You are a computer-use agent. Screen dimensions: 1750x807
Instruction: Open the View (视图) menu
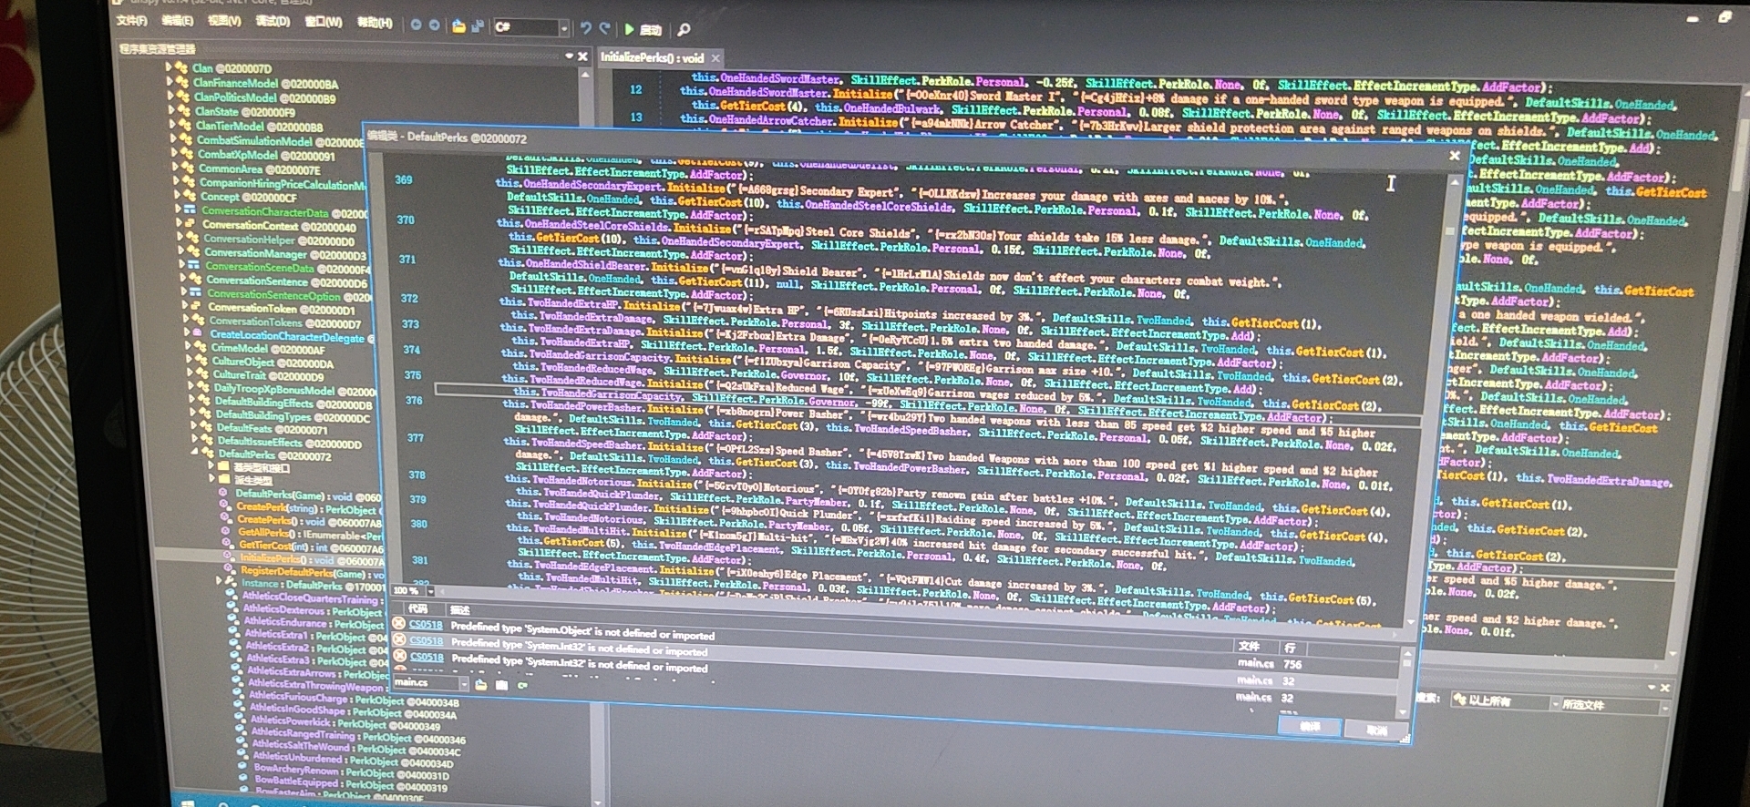pos(224,21)
